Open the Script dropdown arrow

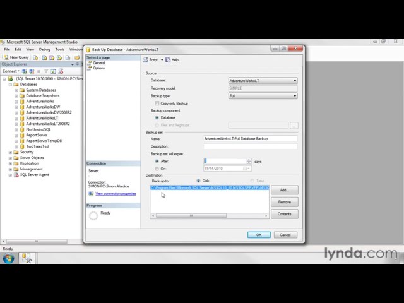(162, 60)
